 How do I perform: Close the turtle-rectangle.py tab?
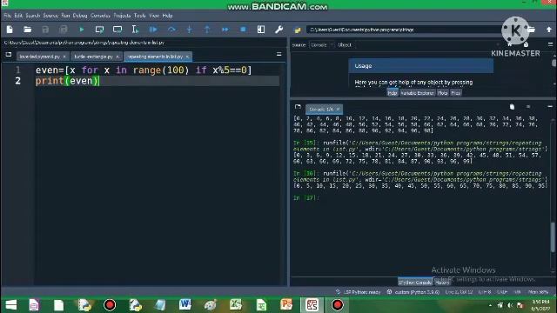click(117, 57)
